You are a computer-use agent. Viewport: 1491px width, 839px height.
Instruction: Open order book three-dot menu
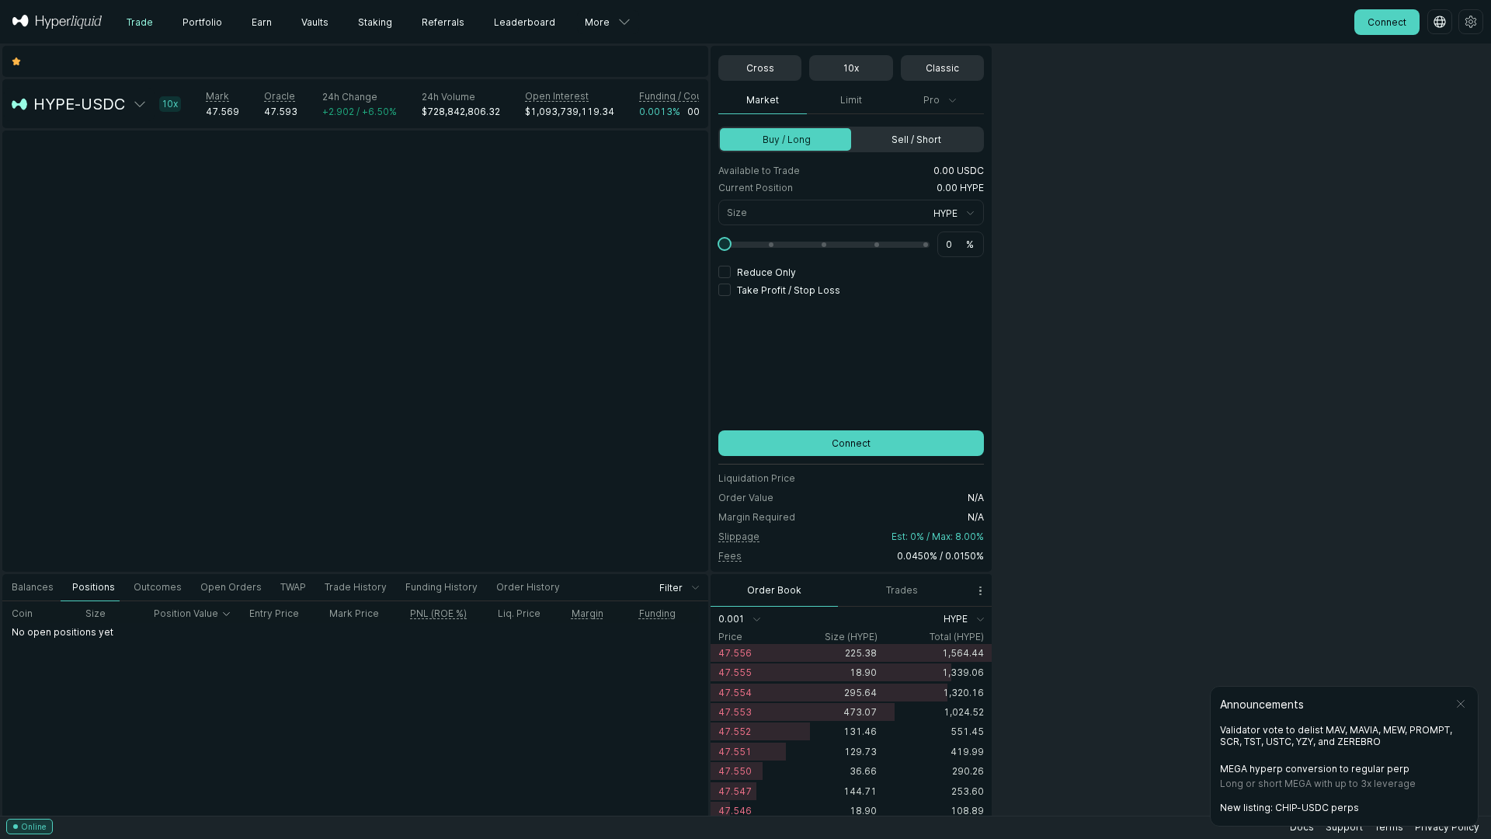point(980,590)
